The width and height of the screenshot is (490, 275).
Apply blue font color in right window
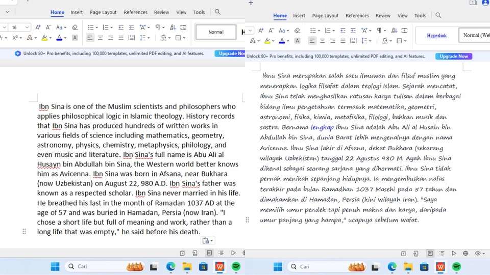tap(282, 41)
